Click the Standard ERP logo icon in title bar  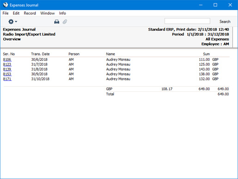coord(6,5)
